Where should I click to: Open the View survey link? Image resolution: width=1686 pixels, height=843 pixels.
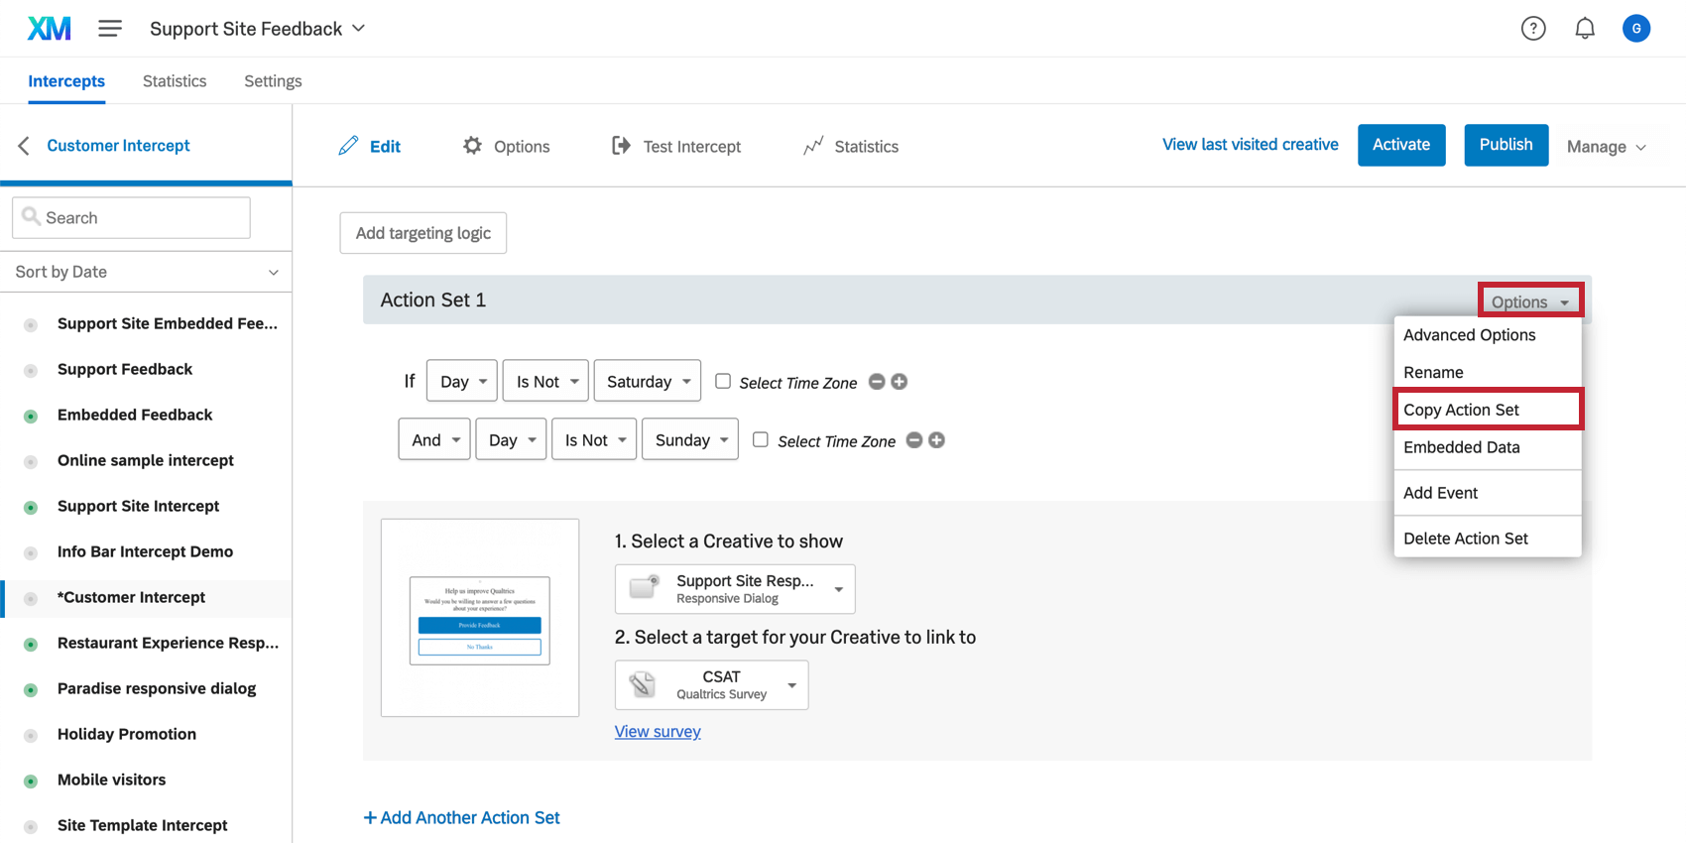(x=658, y=732)
